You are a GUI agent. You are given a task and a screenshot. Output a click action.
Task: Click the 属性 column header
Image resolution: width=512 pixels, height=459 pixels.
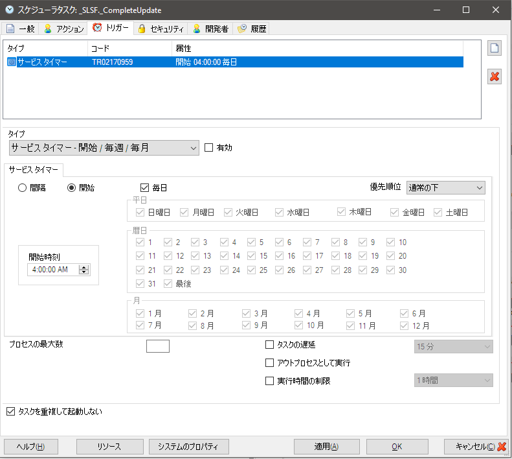pyautogui.click(x=317, y=49)
